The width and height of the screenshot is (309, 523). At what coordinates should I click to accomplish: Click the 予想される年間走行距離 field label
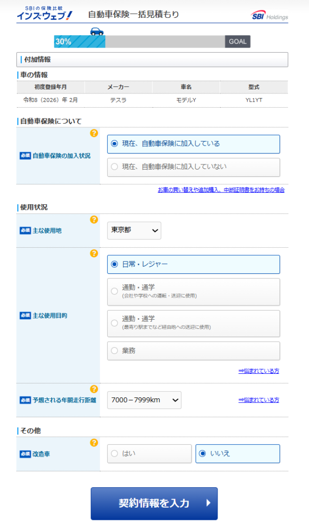(x=64, y=400)
